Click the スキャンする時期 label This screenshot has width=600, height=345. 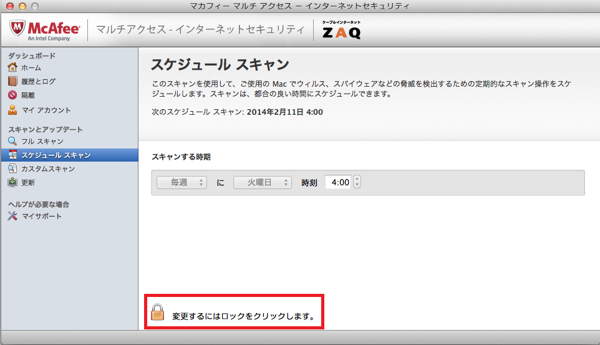[181, 157]
